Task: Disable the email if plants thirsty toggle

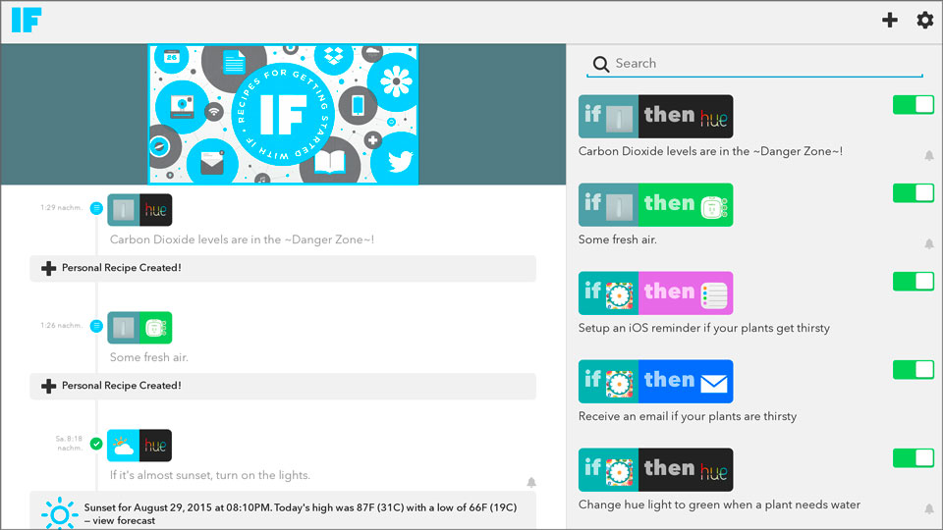Action: pos(913,370)
